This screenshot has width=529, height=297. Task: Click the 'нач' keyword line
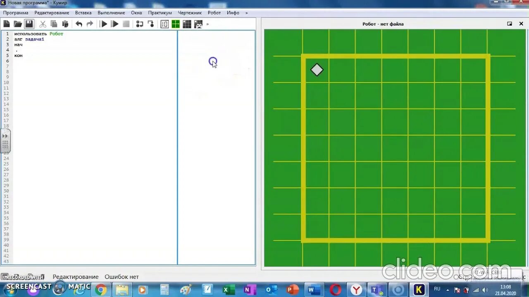point(18,45)
